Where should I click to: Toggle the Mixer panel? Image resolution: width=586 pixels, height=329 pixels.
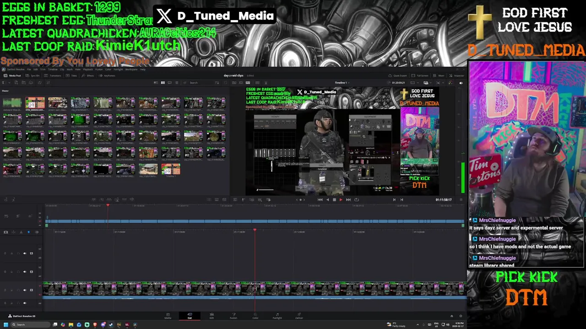[439, 76]
